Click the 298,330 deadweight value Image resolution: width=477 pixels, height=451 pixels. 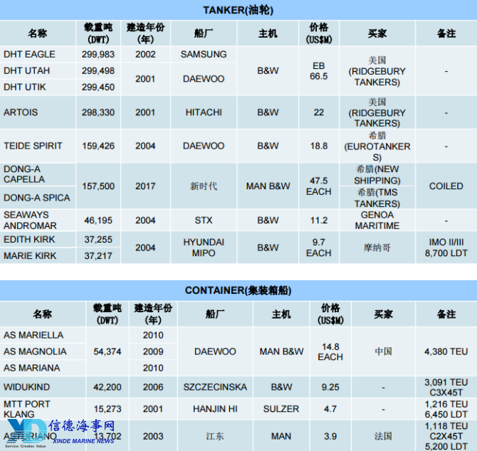(98, 112)
